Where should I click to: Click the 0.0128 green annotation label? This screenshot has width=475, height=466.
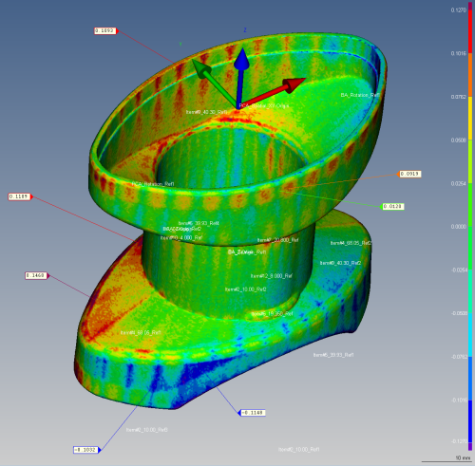click(x=393, y=206)
